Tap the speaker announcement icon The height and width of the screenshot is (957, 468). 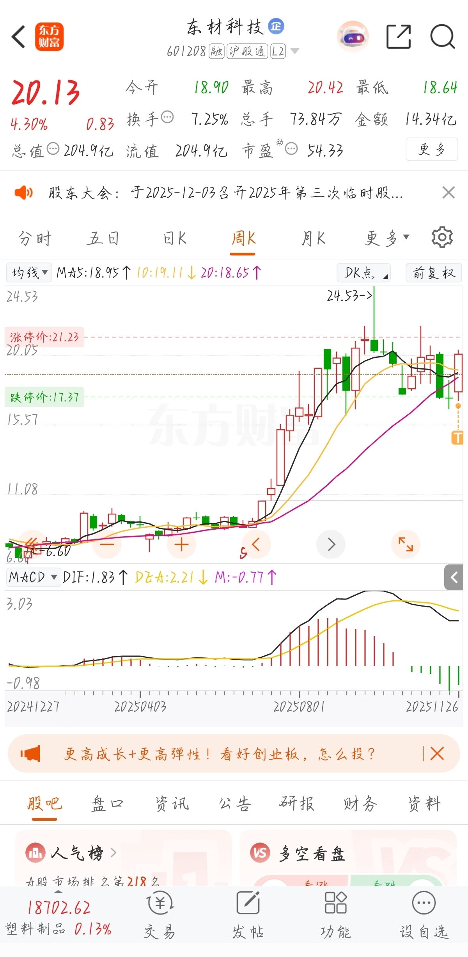pos(24,193)
